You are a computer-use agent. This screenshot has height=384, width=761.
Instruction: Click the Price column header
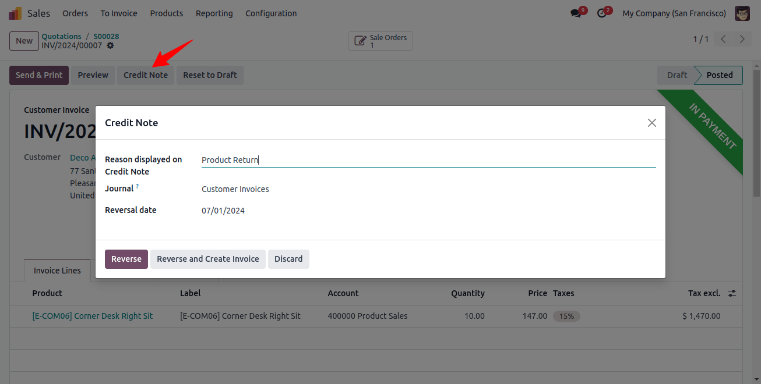(x=538, y=293)
